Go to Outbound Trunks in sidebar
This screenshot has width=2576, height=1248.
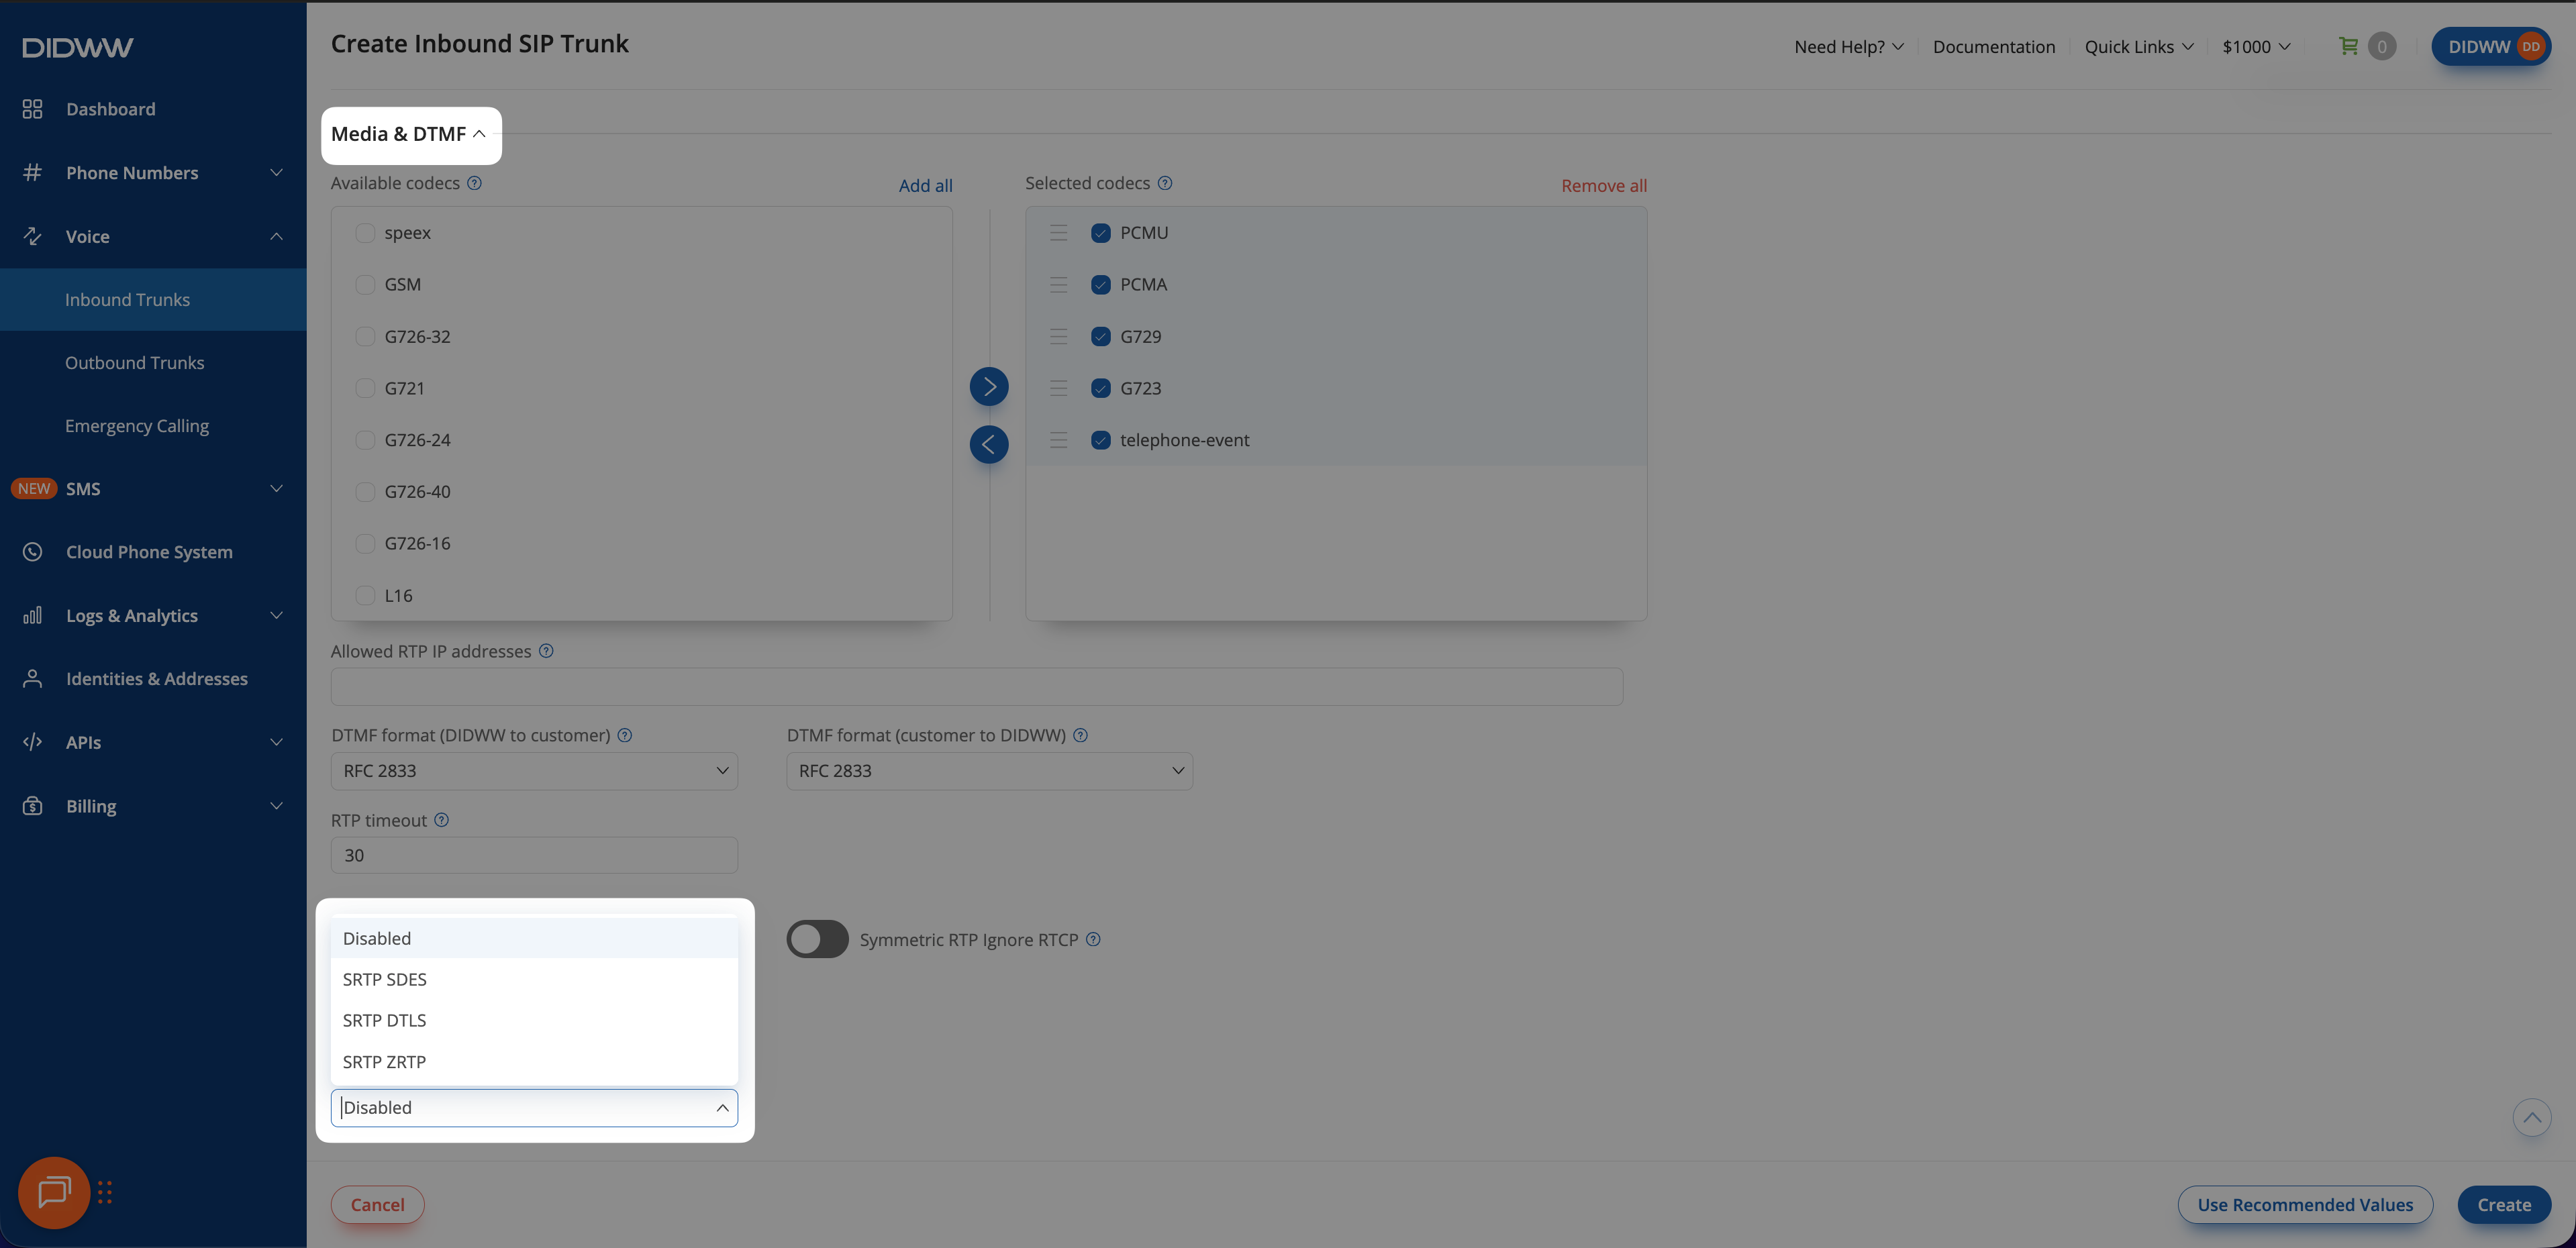pos(134,363)
